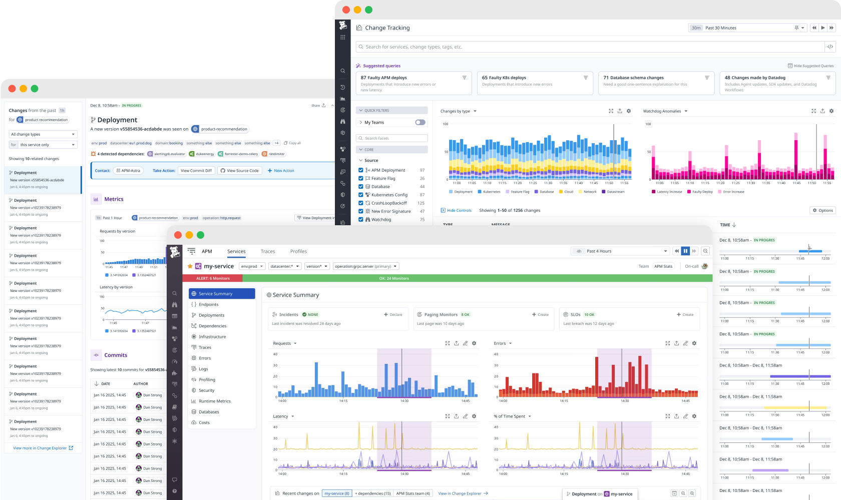The image size is (841, 500).
Task: Click Hide Suggested Queries
Action: click(x=810, y=66)
